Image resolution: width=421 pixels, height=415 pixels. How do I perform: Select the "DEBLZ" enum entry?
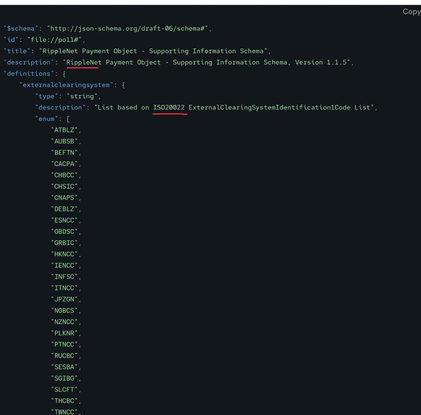pyautogui.click(x=64, y=209)
